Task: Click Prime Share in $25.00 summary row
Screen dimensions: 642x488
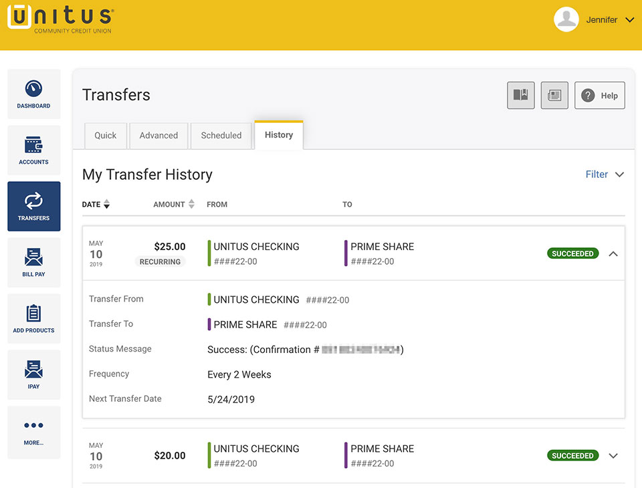Action: (382, 247)
